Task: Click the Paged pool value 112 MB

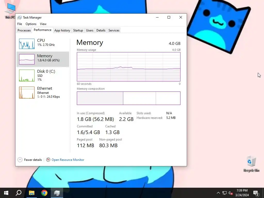Action: (x=85, y=145)
